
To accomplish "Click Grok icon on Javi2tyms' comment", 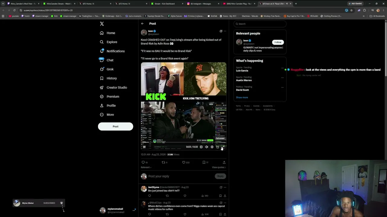I will click(x=221, y=187).
